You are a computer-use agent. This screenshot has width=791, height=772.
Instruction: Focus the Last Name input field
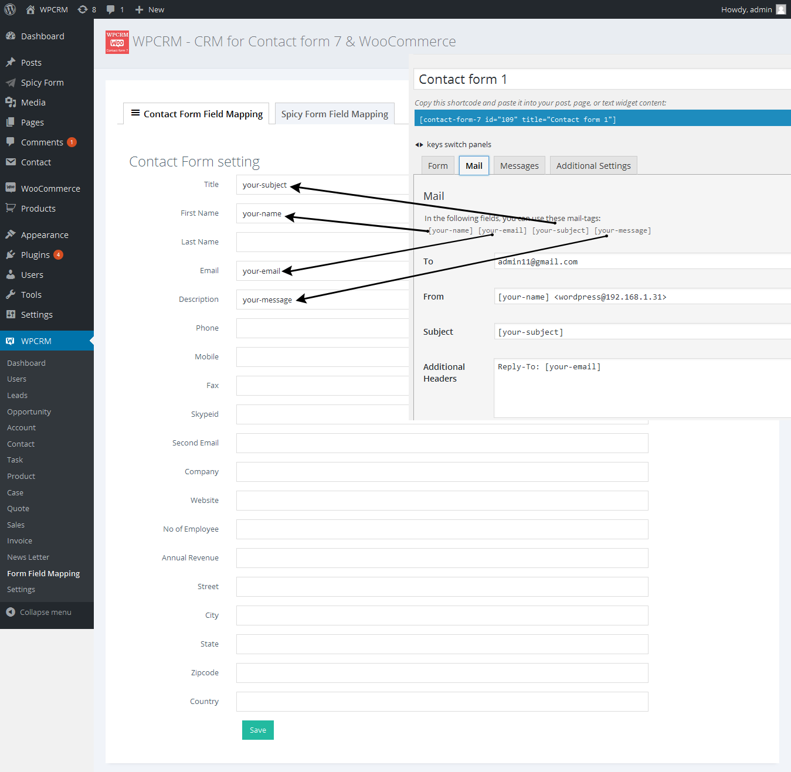323,242
